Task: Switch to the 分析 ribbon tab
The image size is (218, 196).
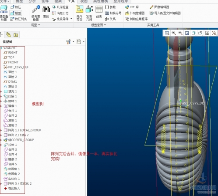Action: click(x=32, y=1)
